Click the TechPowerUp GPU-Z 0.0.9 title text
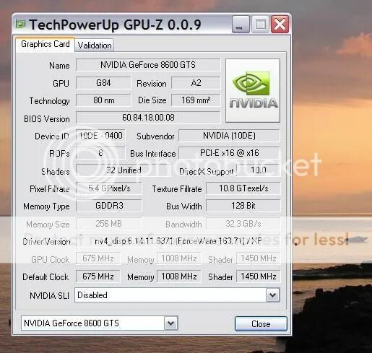 point(115,25)
